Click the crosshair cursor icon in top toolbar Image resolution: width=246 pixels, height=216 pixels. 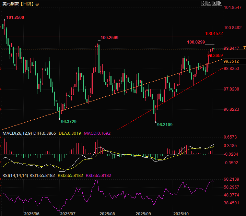click(x=203, y=3)
